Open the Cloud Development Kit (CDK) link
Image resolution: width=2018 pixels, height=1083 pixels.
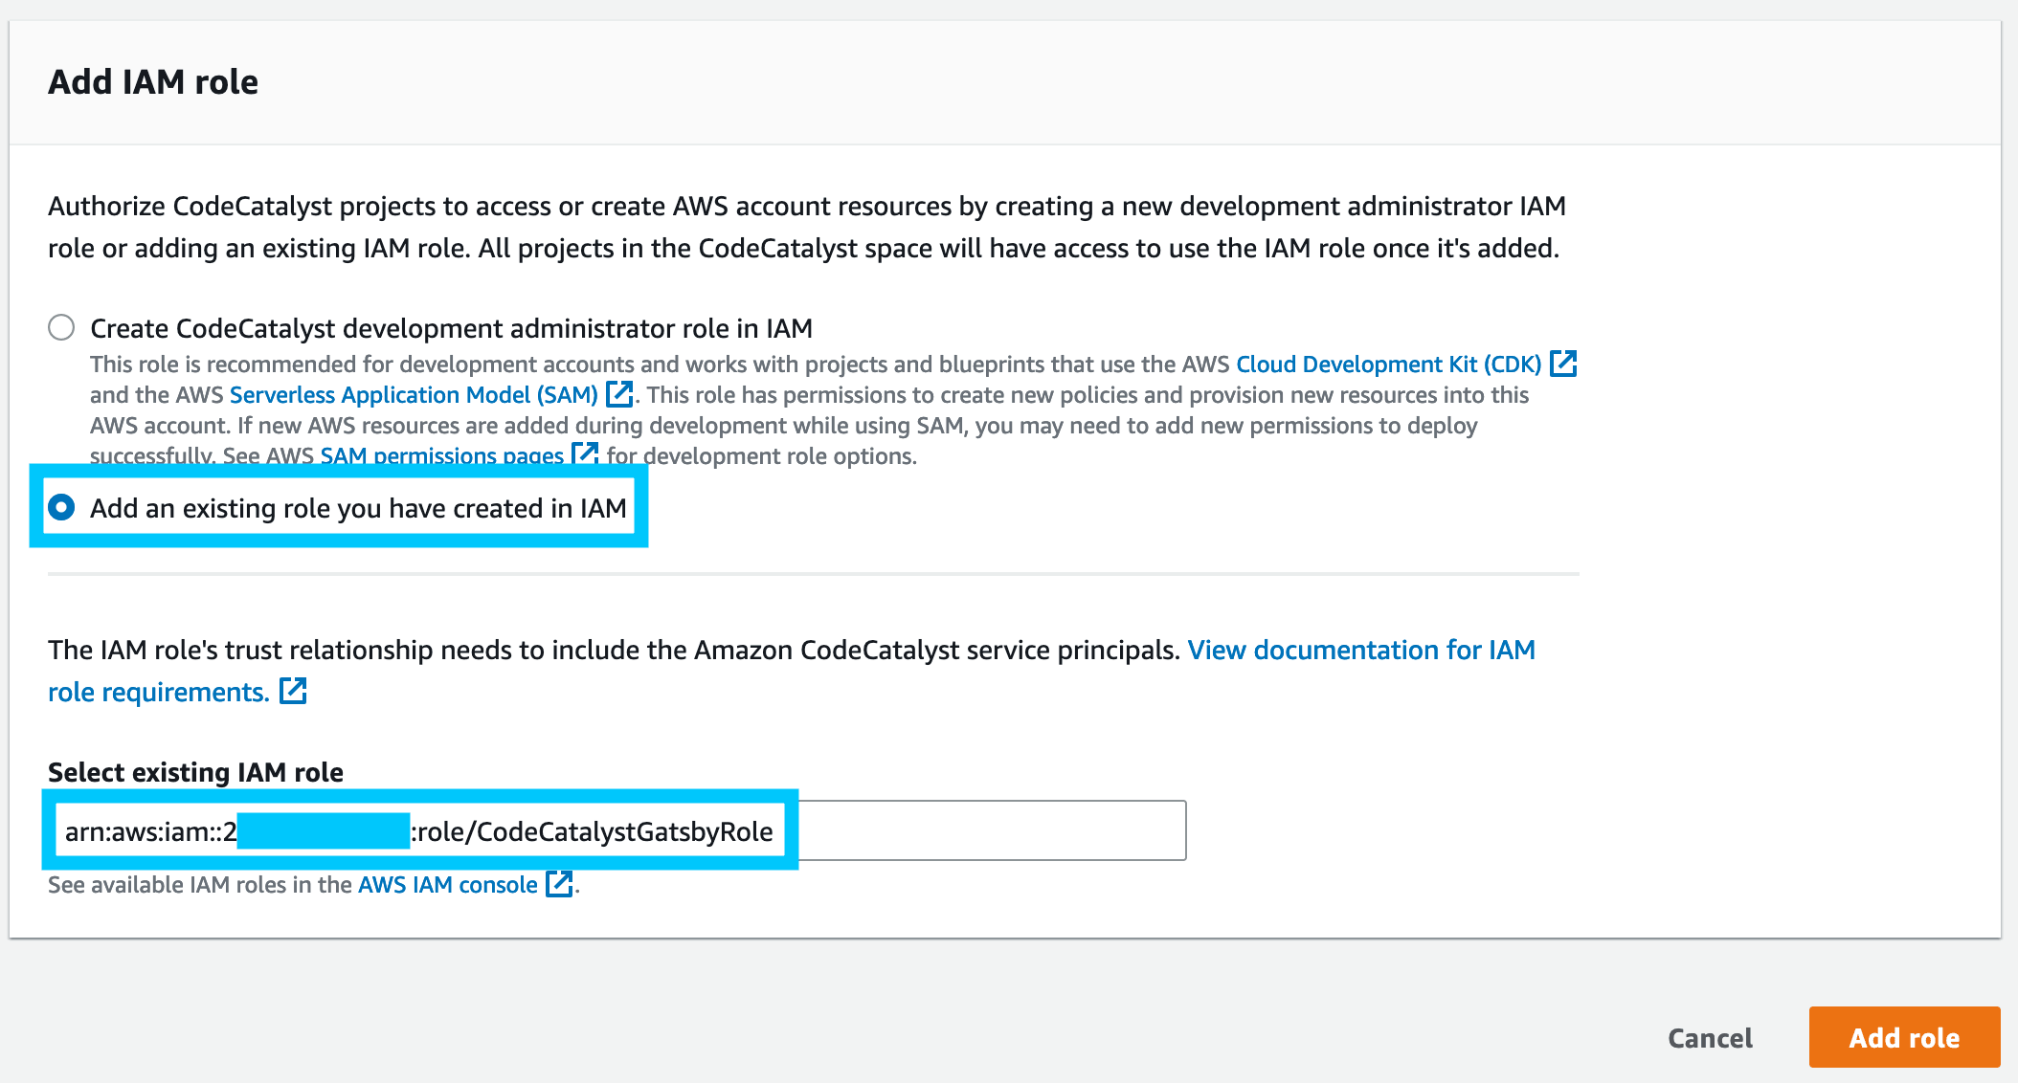tap(1388, 365)
